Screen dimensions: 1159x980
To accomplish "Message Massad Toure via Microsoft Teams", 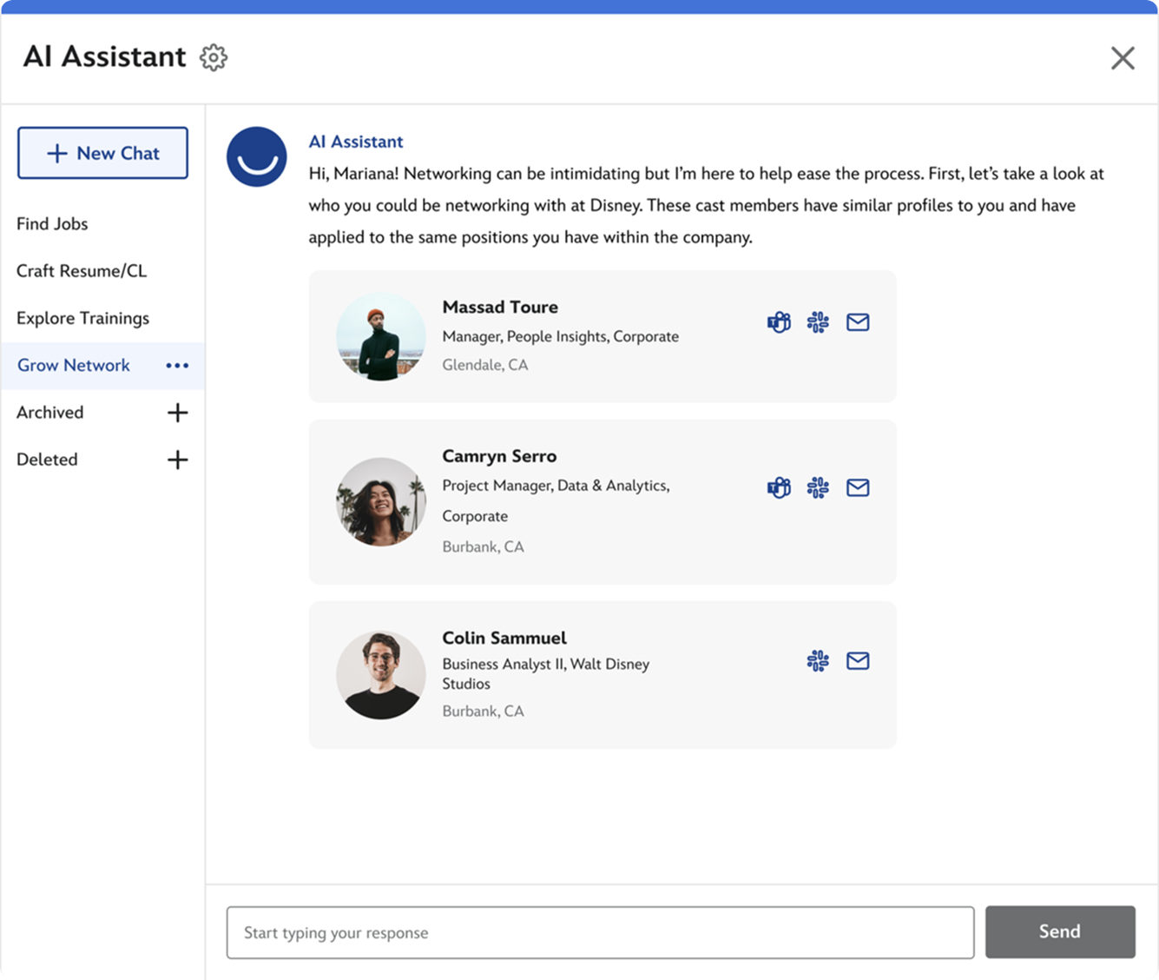I will (779, 322).
